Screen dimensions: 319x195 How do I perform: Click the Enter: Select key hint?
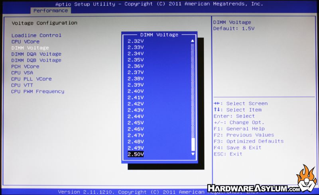234,116
